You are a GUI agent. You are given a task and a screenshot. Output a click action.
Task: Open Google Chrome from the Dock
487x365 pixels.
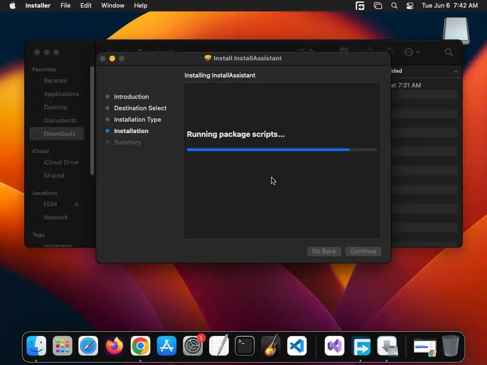[140, 346]
